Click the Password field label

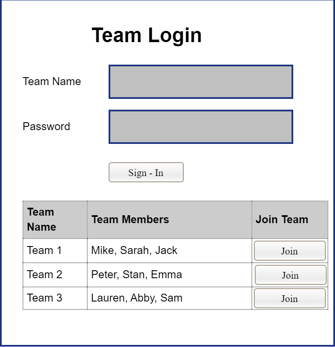[46, 126]
